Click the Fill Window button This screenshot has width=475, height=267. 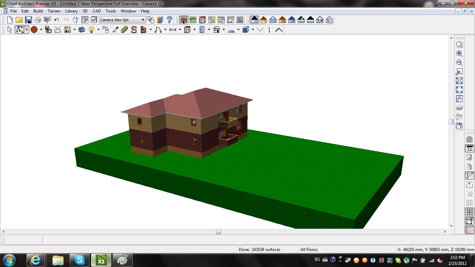[x=459, y=81]
